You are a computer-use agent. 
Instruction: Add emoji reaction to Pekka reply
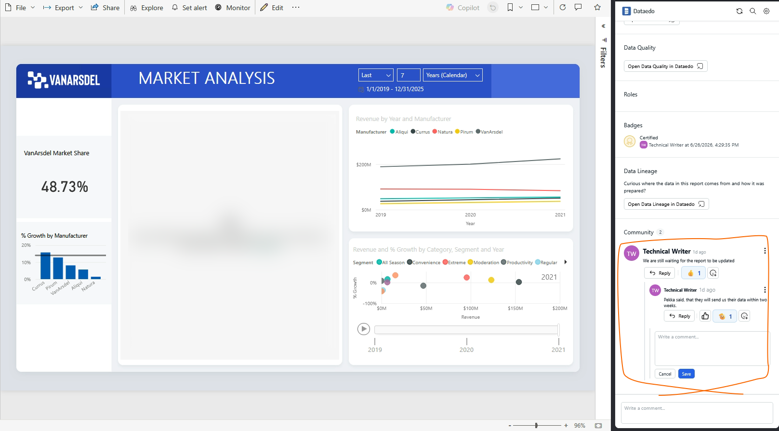(744, 316)
